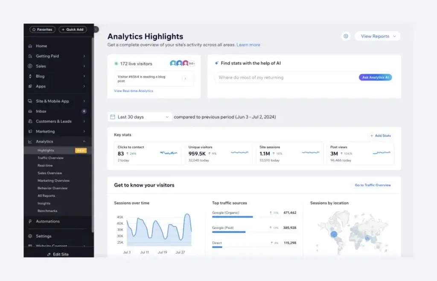
Task: Open the Last 30 days dropdown
Action: coord(140,117)
